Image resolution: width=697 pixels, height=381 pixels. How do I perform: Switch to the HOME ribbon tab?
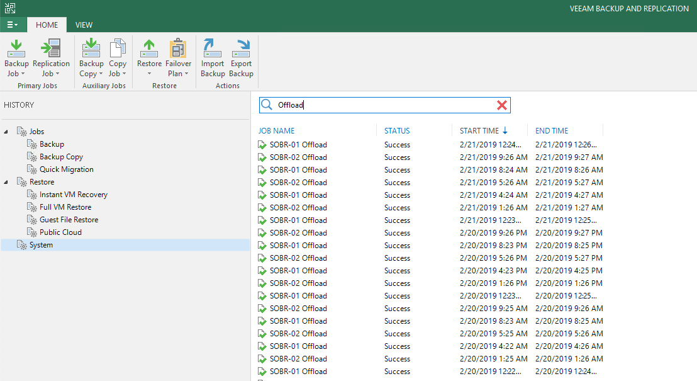click(x=47, y=25)
